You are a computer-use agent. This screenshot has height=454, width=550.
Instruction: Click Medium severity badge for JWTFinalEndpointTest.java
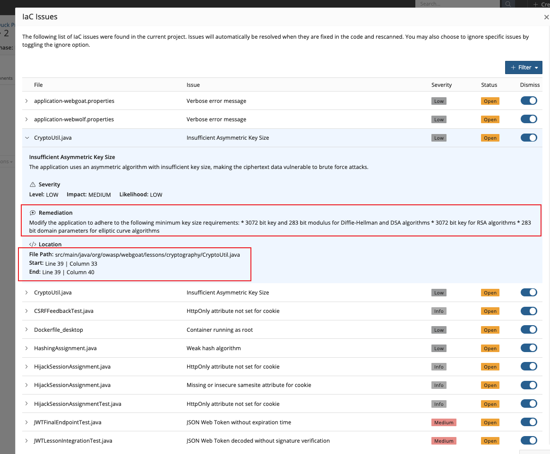pos(444,422)
